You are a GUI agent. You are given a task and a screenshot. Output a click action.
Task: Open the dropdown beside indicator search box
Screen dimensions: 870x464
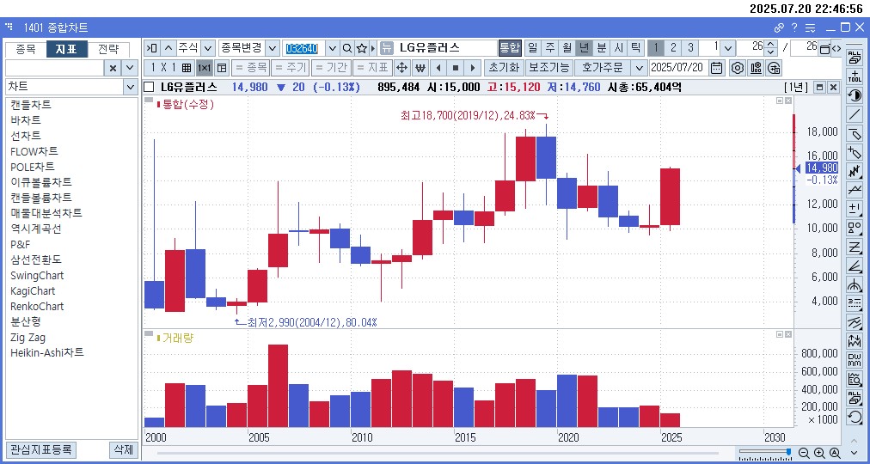130,68
